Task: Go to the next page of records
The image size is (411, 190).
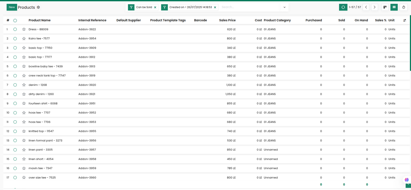Action: [x=375, y=7]
